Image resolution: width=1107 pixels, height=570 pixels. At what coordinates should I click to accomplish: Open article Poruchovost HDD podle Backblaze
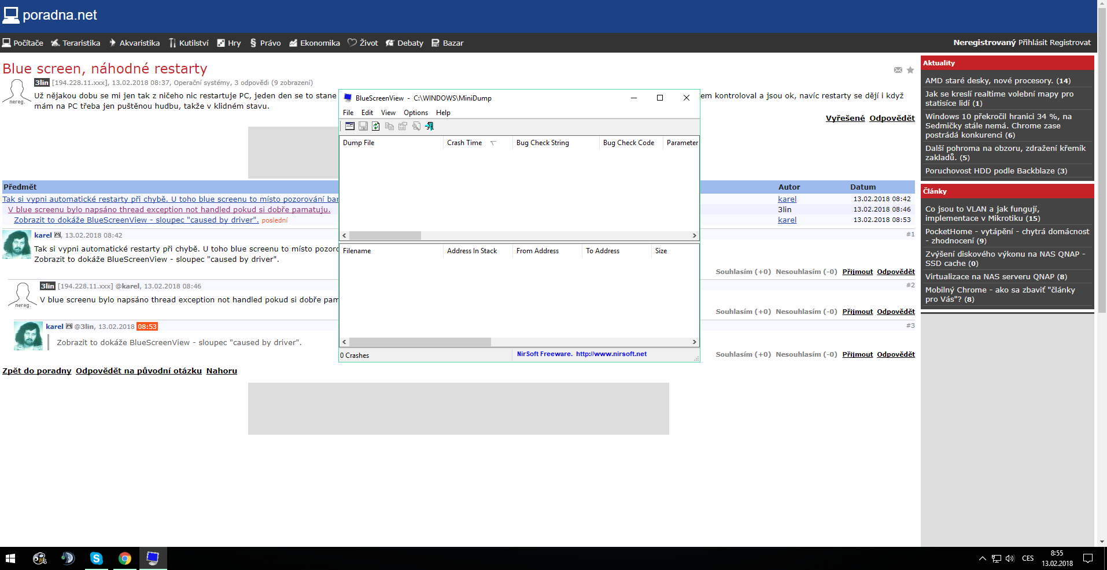(x=996, y=171)
